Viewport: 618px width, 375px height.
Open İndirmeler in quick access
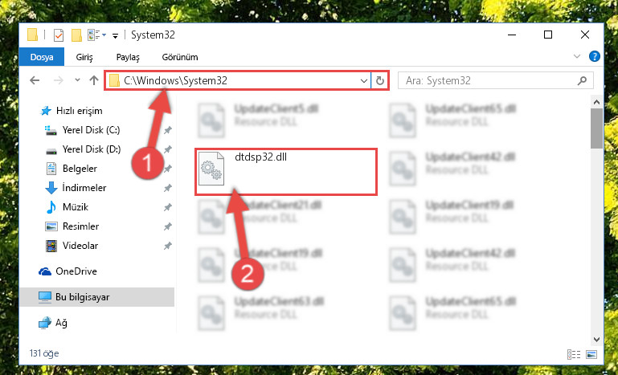84,188
